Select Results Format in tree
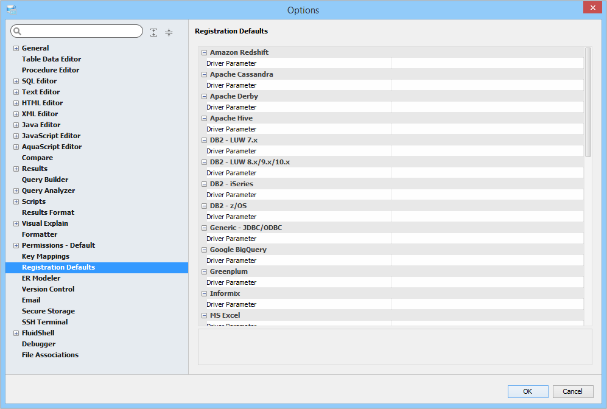This screenshot has height=409, width=607. 48,212
